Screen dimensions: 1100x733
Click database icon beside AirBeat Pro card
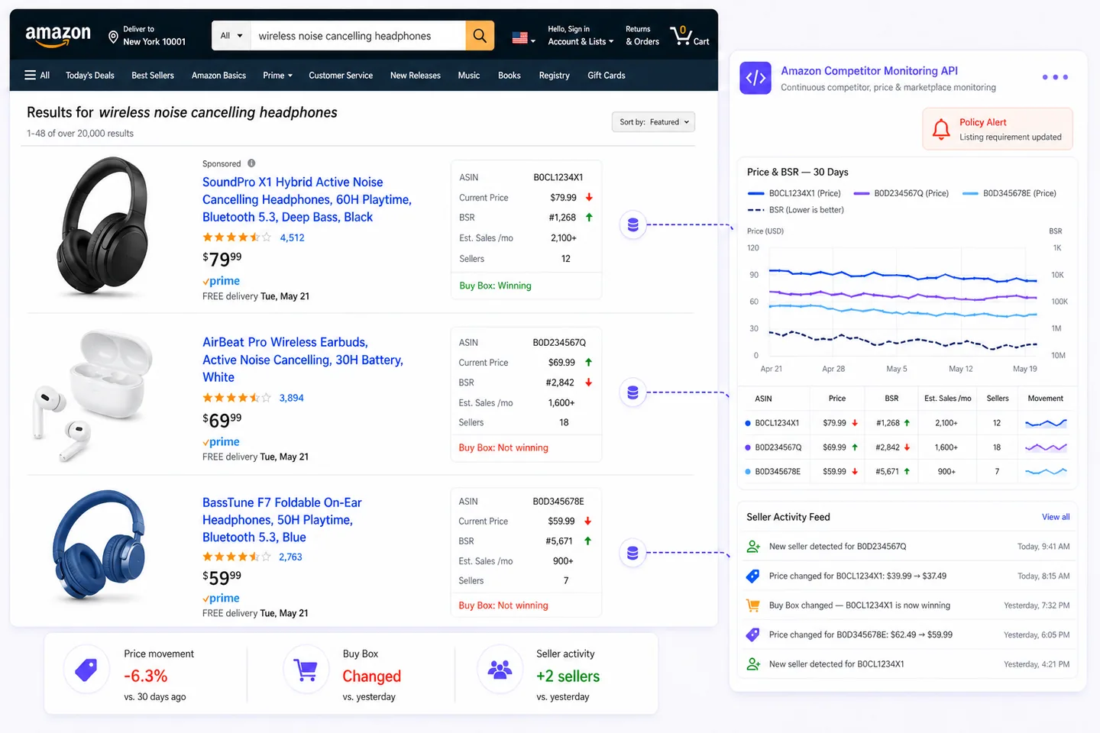pyautogui.click(x=632, y=392)
